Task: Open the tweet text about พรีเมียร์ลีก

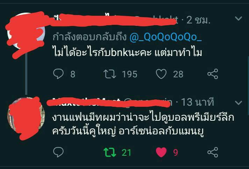Action: coord(143,125)
